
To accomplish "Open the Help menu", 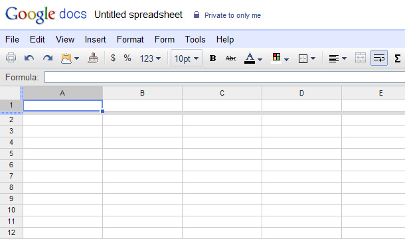I will (x=225, y=40).
